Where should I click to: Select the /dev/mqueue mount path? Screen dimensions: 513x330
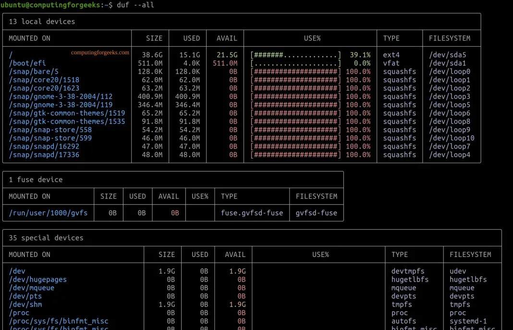(31, 288)
